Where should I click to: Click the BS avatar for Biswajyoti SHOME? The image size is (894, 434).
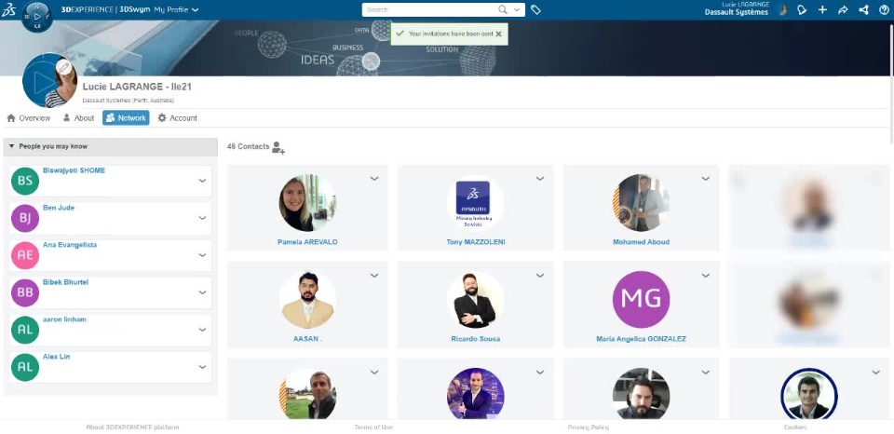pos(25,181)
